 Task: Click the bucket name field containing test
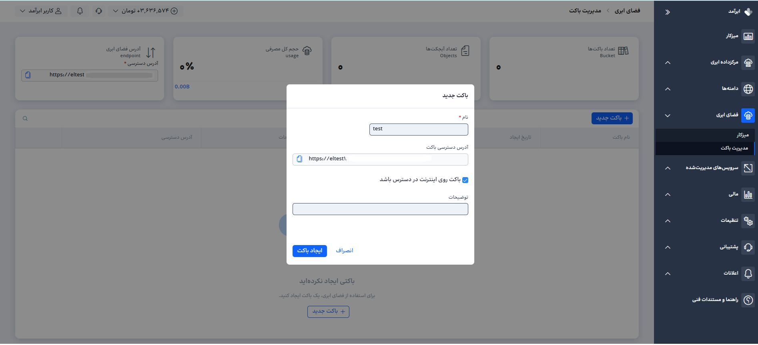[419, 130]
